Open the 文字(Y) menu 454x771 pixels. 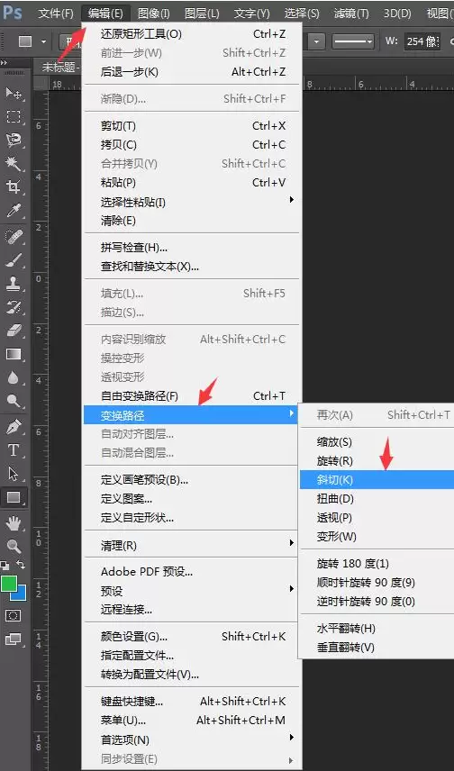click(251, 14)
